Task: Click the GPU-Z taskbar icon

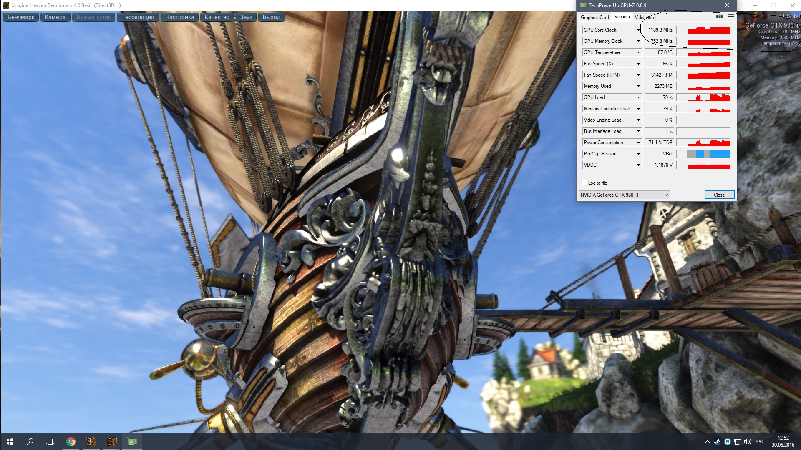Action: point(132,442)
